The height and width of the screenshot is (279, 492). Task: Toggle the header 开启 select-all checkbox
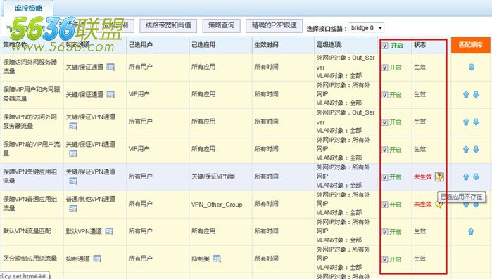click(385, 46)
